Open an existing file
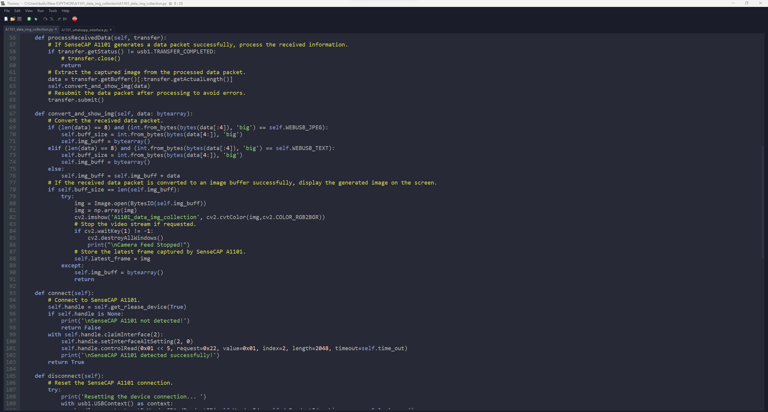Viewport: 768px width, 412px height. [13, 19]
